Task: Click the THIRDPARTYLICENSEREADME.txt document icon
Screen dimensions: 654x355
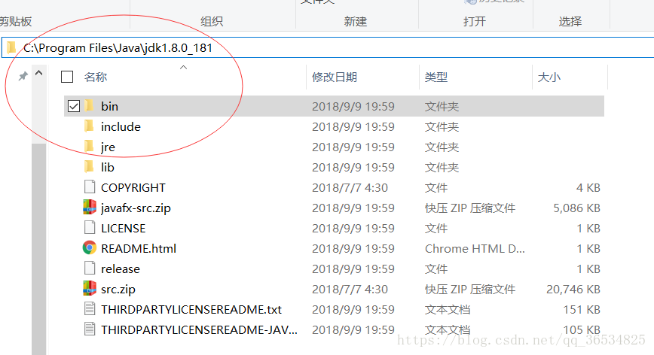Action: pyautogui.click(x=89, y=309)
